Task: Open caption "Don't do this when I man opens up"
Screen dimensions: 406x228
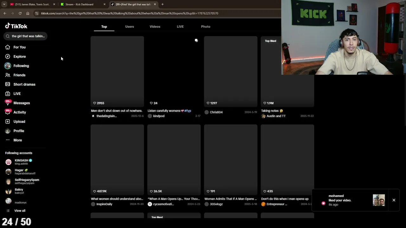Action: pyautogui.click(x=285, y=199)
